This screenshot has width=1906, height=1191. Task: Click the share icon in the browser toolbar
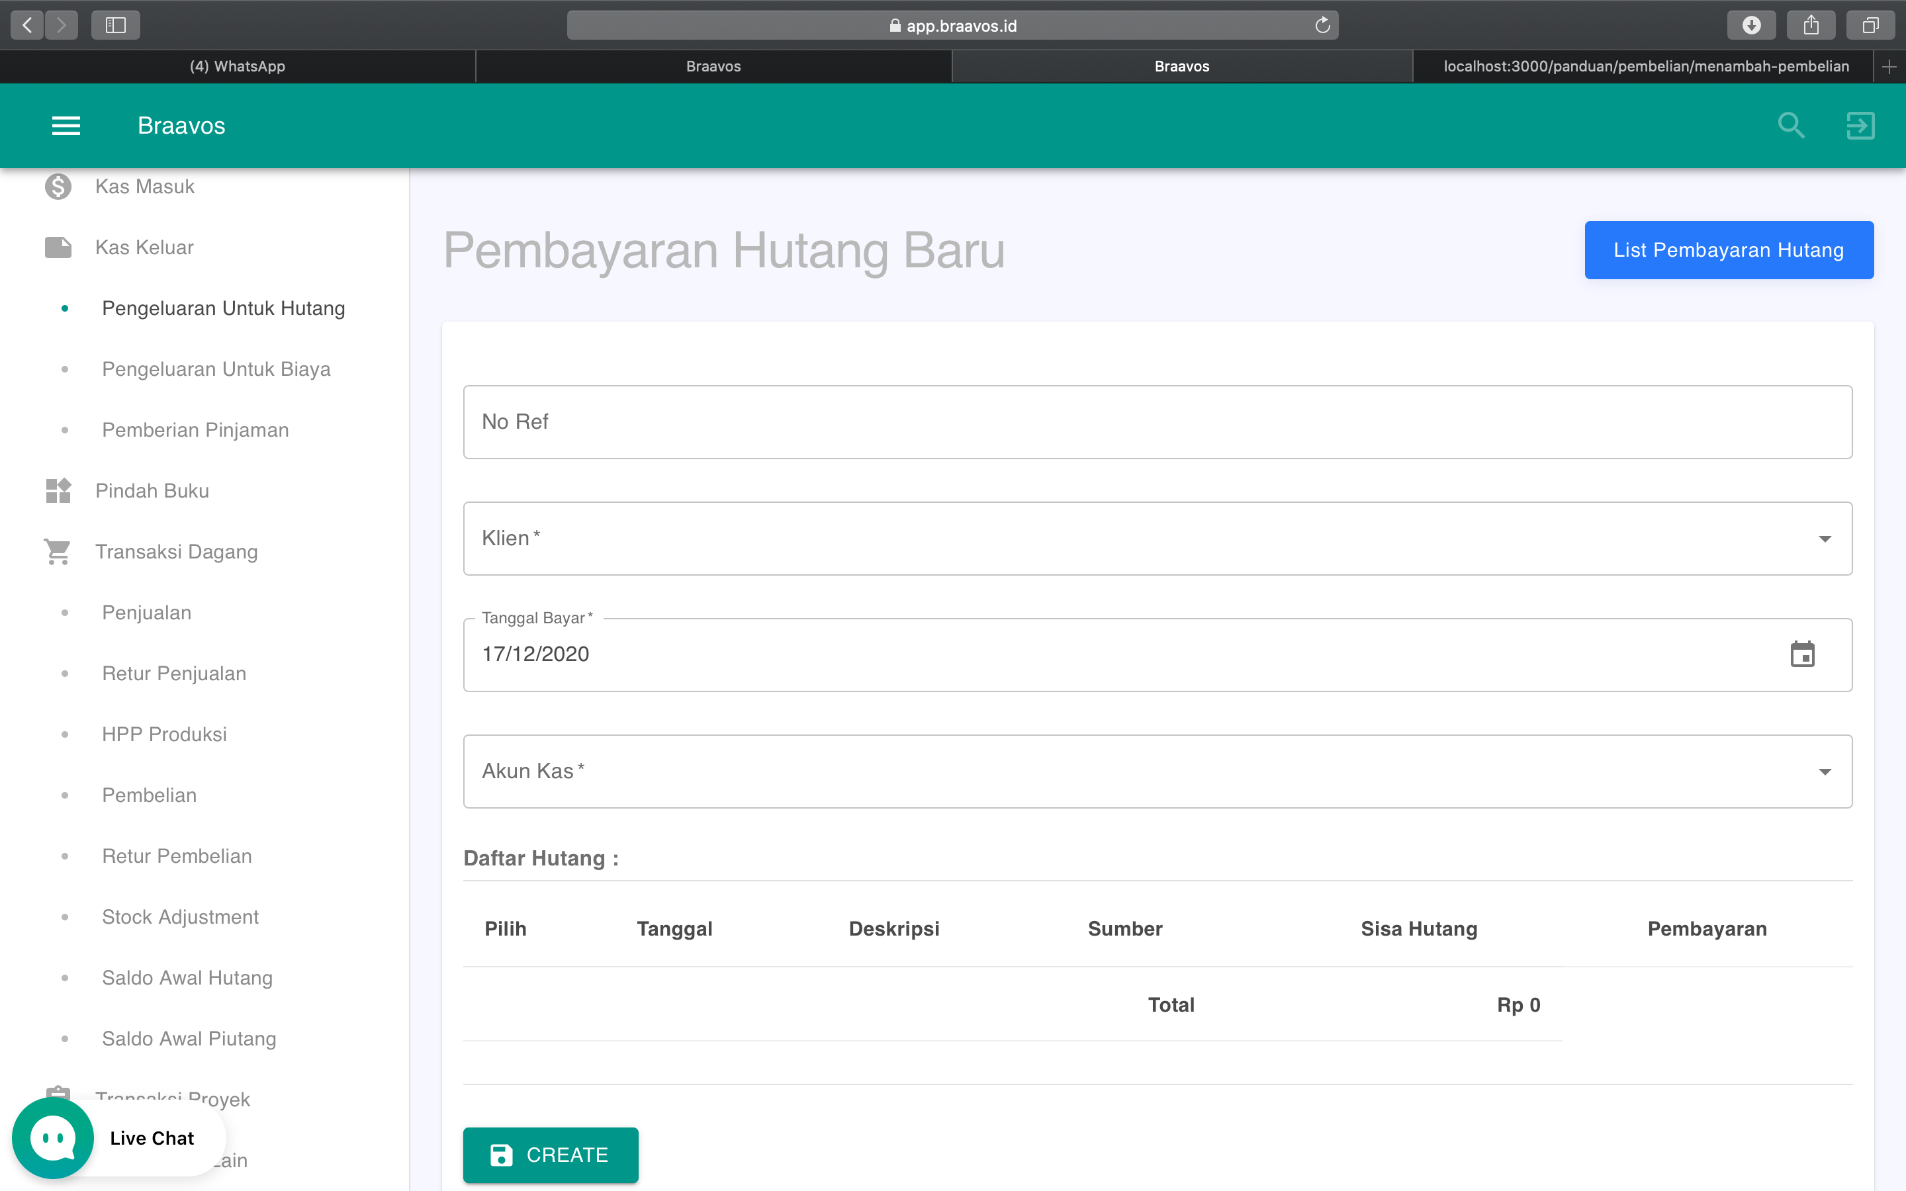(x=1811, y=24)
